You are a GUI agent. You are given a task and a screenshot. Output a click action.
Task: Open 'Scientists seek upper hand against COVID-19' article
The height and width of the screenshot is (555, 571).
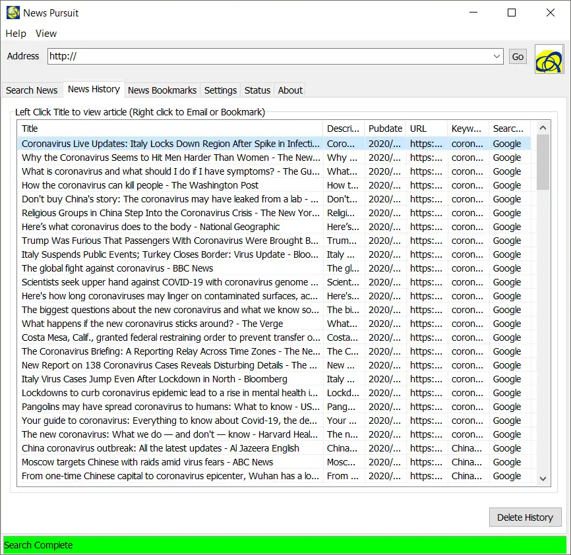coord(169,282)
